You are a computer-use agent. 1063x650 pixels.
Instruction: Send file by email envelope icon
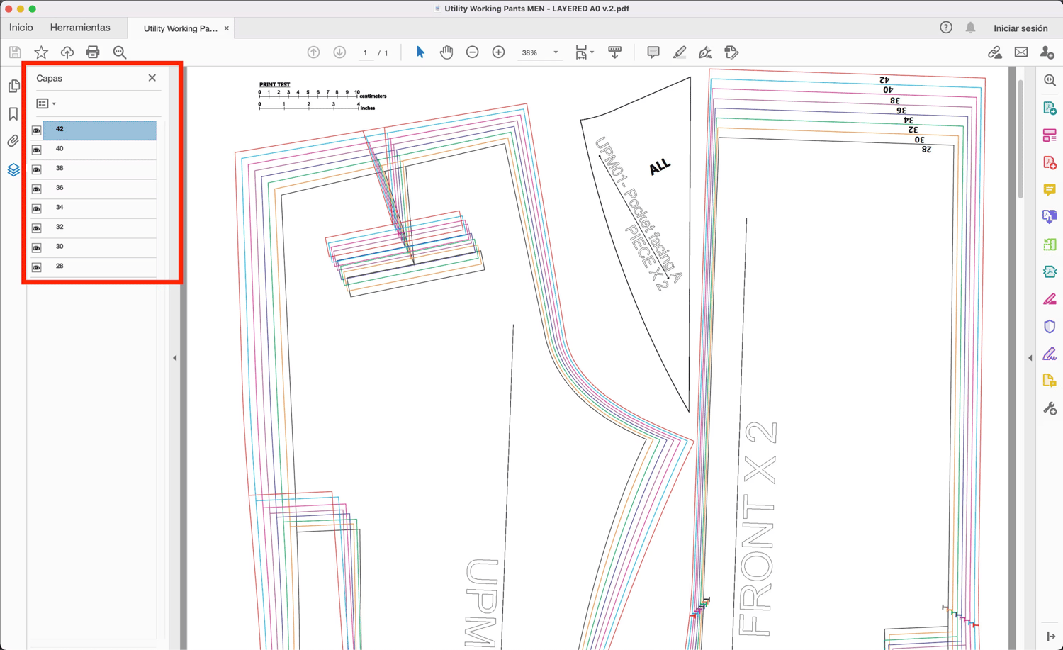coord(1021,52)
